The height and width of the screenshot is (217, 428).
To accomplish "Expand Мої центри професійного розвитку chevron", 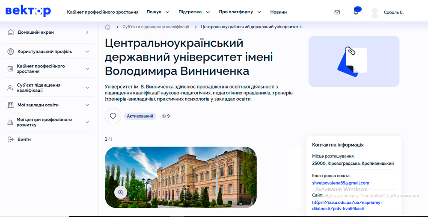I will pyautogui.click(x=87, y=122).
